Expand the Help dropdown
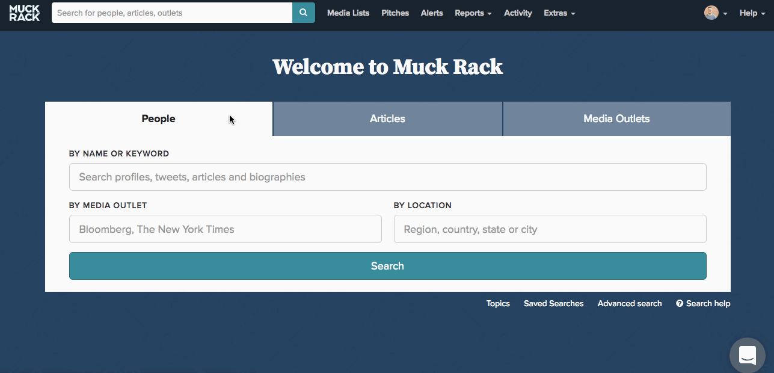The width and height of the screenshot is (774, 373). point(752,13)
